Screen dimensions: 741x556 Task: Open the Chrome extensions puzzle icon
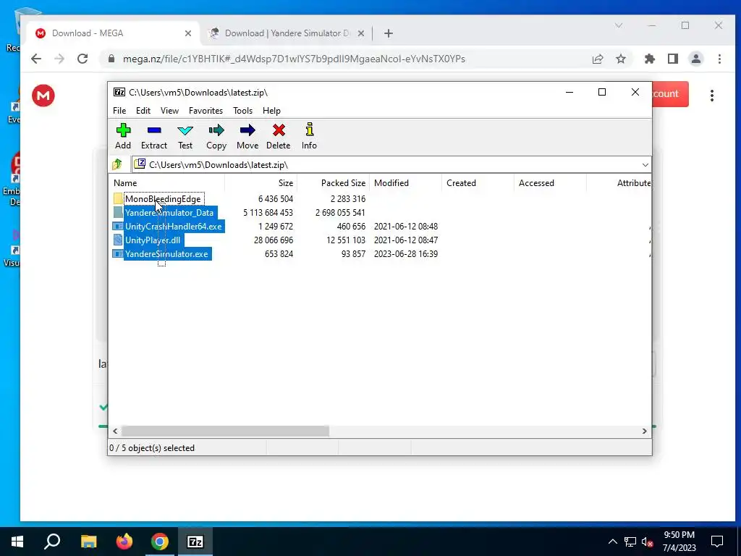(650, 59)
